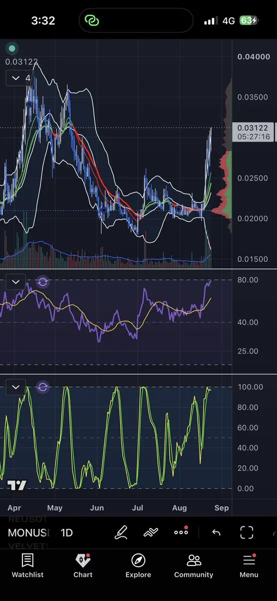Tap the RSI pane purple sync icon
277x601 pixels.
(x=43, y=282)
